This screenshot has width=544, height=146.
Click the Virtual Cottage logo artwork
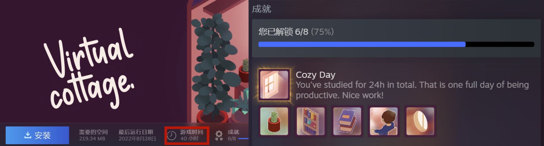(x=89, y=68)
